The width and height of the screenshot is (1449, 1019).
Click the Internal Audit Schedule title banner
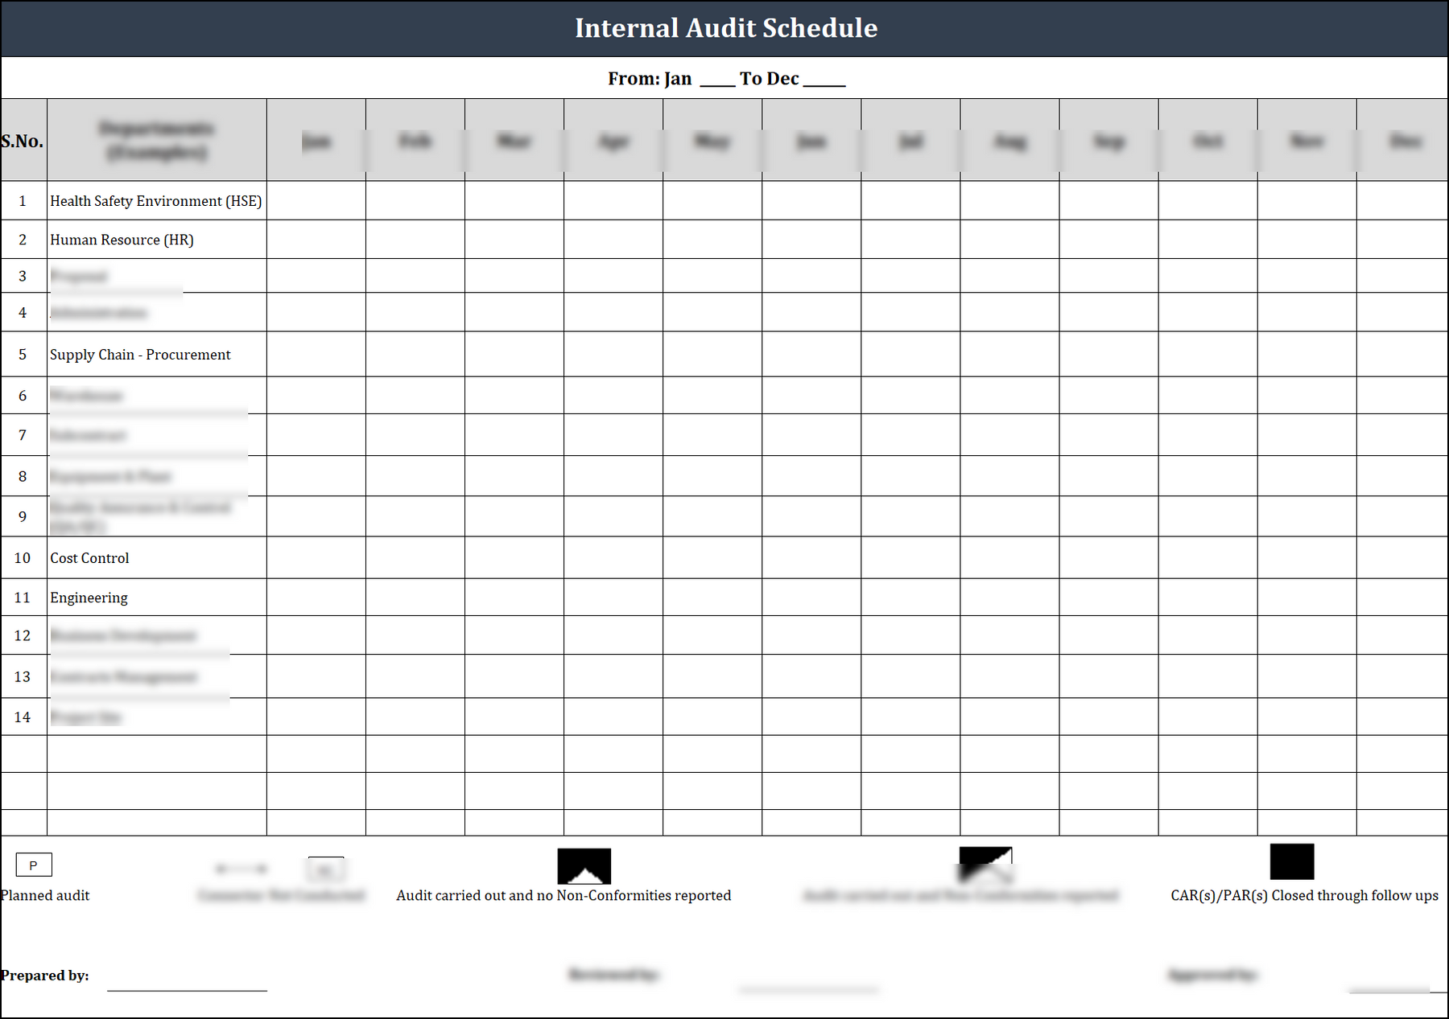point(724,28)
